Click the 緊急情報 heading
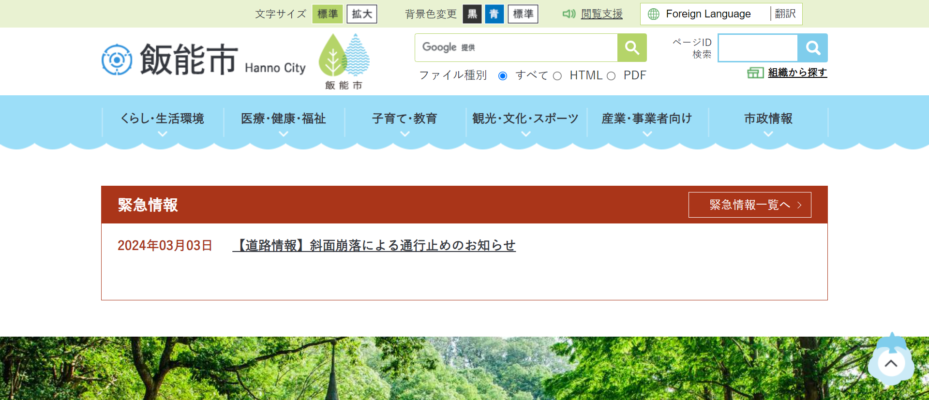 [x=148, y=205]
